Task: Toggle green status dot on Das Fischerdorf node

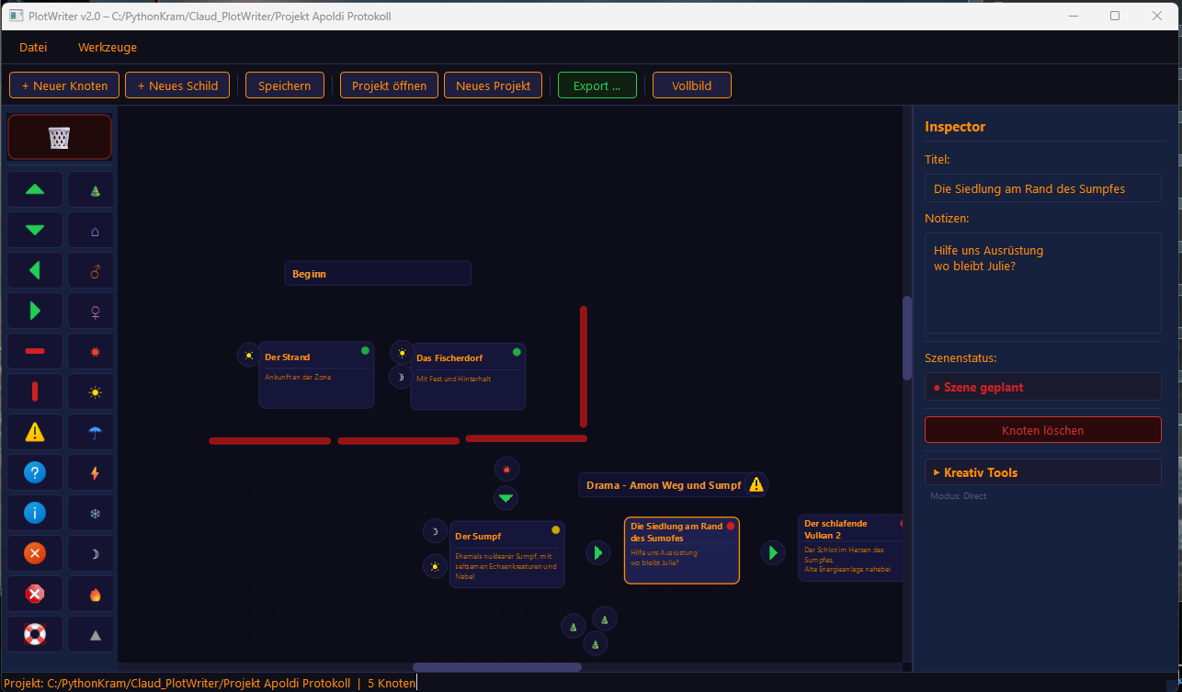Action: pyautogui.click(x=517, y=352)
